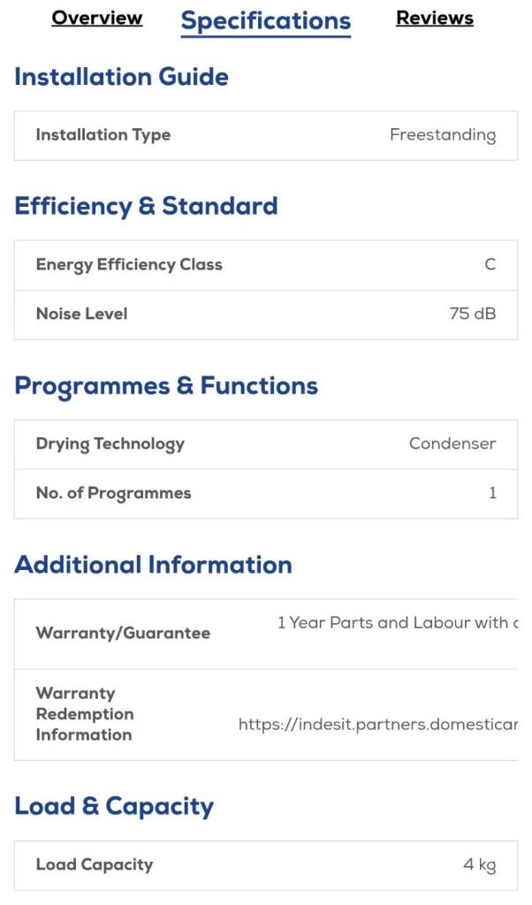Switch to the Reviews tab

[x=434, y=19]
